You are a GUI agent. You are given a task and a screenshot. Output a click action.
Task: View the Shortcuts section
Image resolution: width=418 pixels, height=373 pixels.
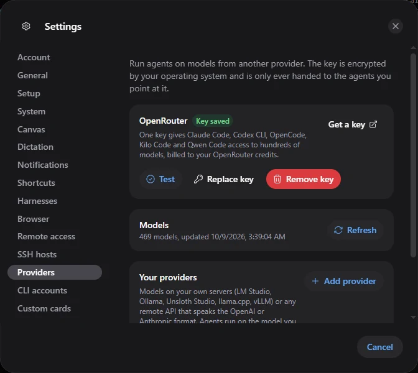tap(36, 183)
